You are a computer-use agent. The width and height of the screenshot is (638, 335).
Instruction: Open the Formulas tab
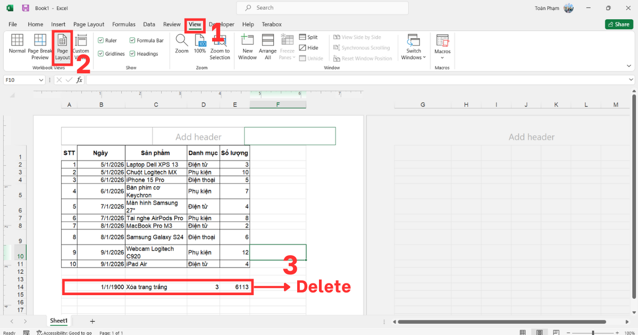124,24
